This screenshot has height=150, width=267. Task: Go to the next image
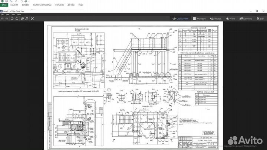point(7,18)
